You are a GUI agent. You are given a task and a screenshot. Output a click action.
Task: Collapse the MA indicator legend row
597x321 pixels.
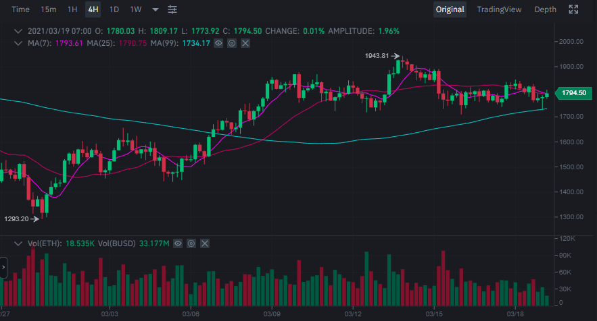(19, 43)
